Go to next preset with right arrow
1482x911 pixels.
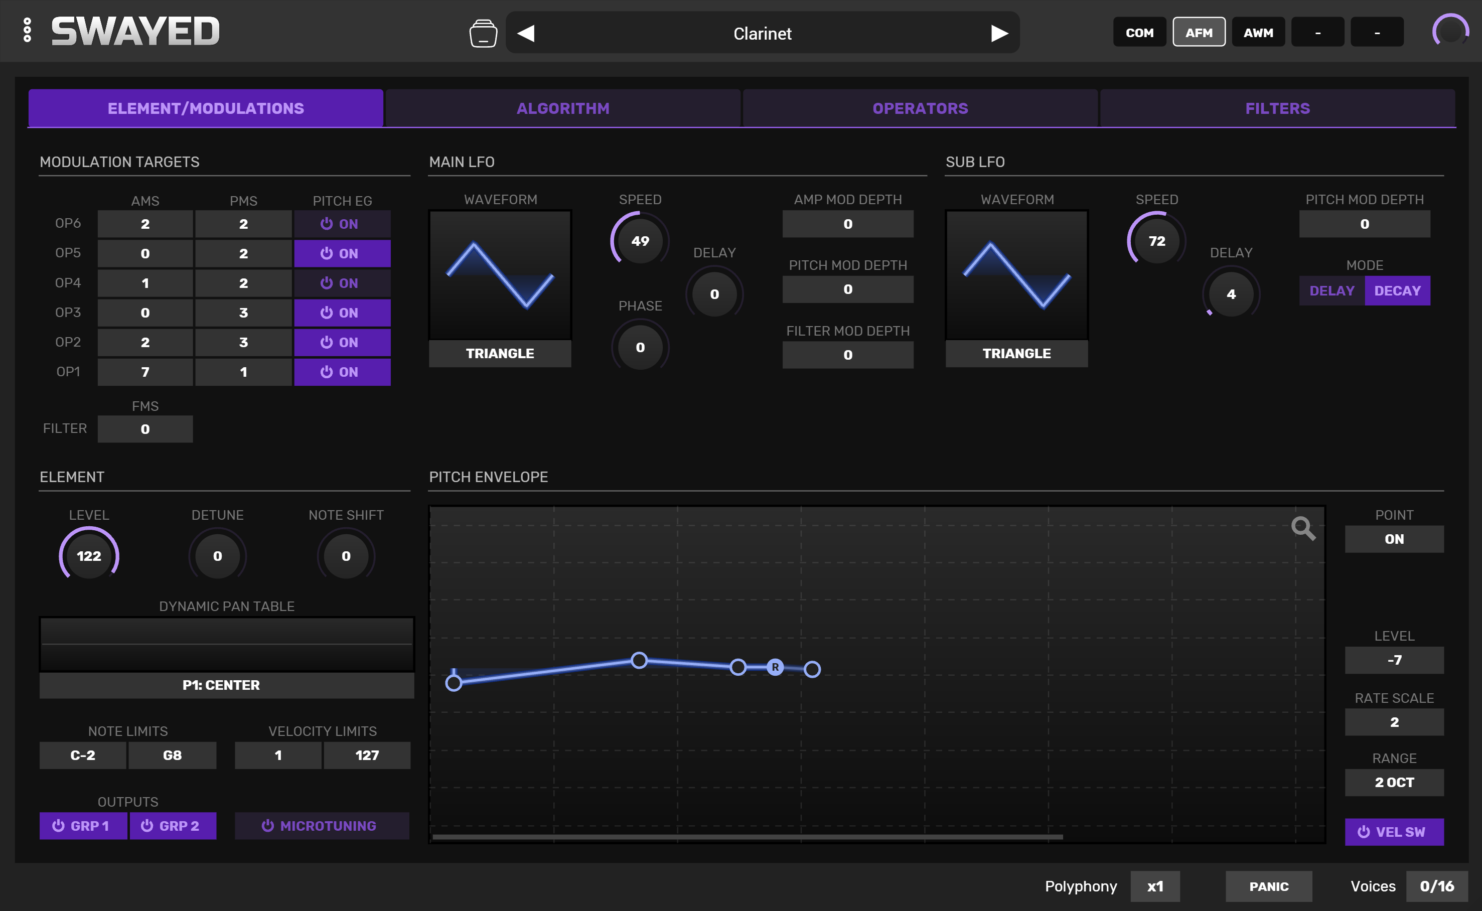[x=999, y=33]
